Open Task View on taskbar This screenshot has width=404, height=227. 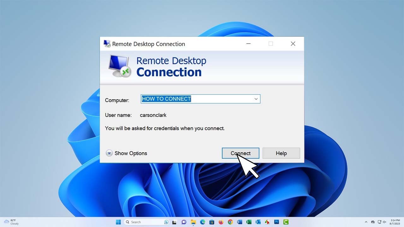tap(174, 222)
